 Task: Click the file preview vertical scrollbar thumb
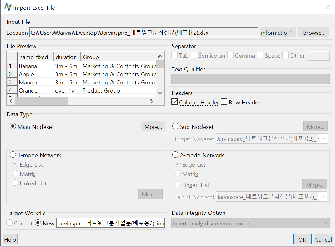coord(160,64)
